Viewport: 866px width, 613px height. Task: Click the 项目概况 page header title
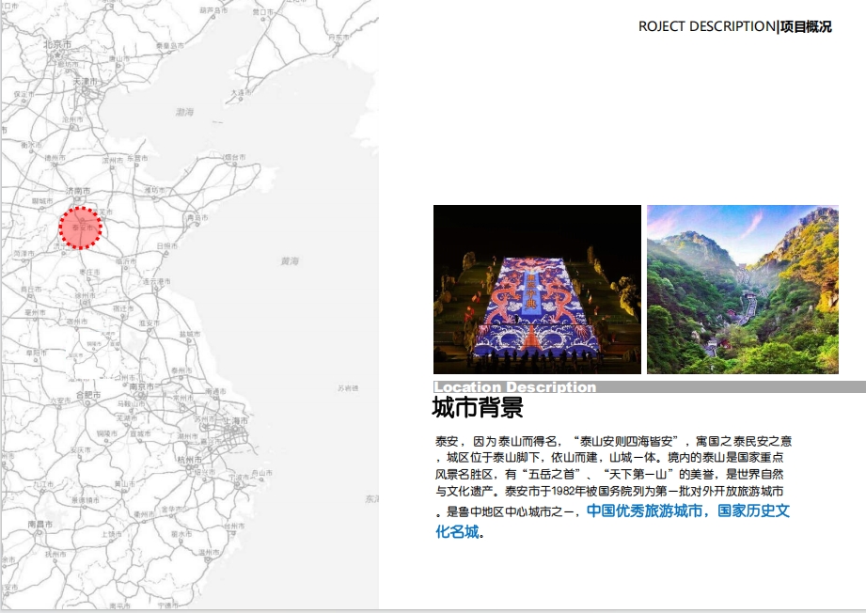click(806, 26)
